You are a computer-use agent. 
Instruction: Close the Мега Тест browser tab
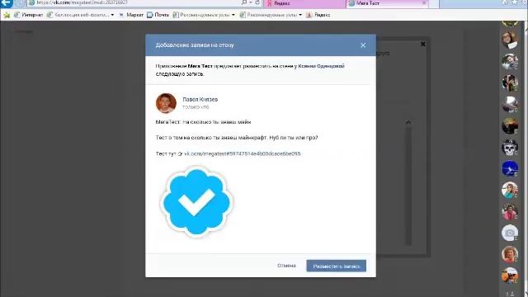424,3
